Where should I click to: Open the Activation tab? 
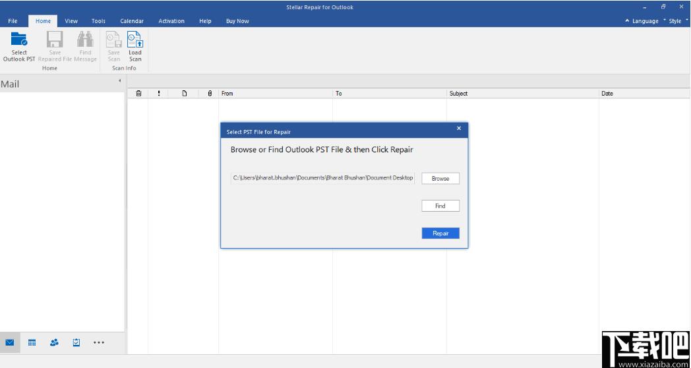tap(171, 20)
